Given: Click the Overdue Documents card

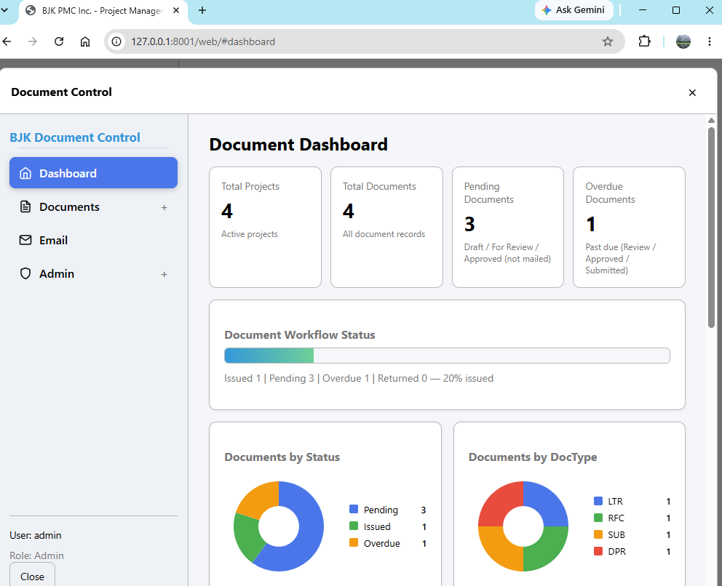Looking at the screenshot, I should point(629,228).
